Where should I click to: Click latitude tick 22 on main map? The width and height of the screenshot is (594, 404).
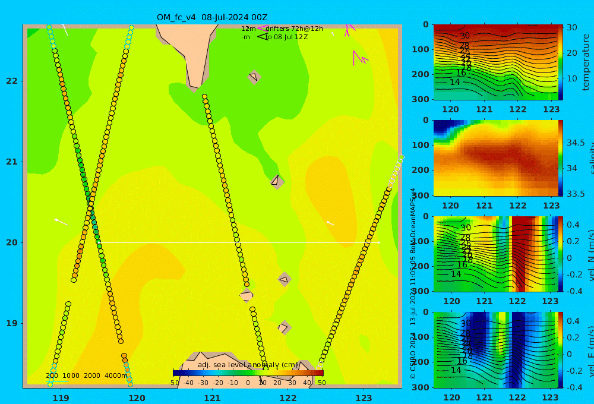click(12, 81)
